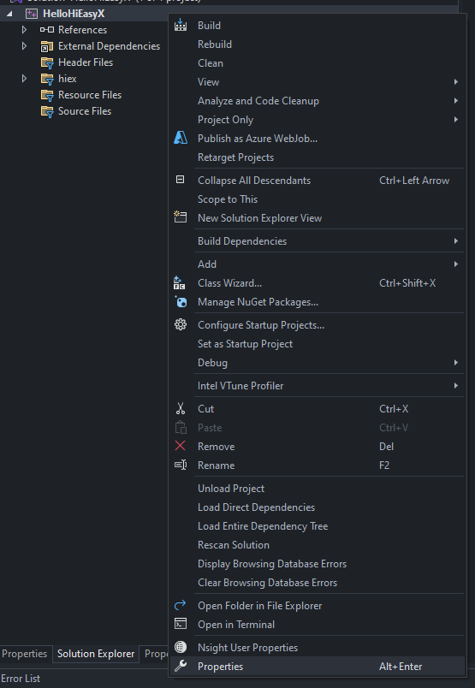Click the Build icon in context menu
The width and height of the screenshot is (475, 688).
click(181, 26)
